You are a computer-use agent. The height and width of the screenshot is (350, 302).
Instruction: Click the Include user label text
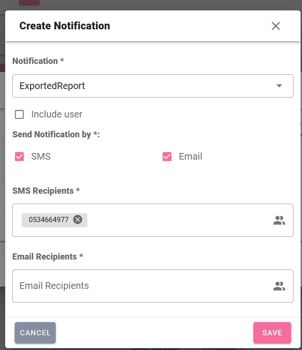click(57, 114)
